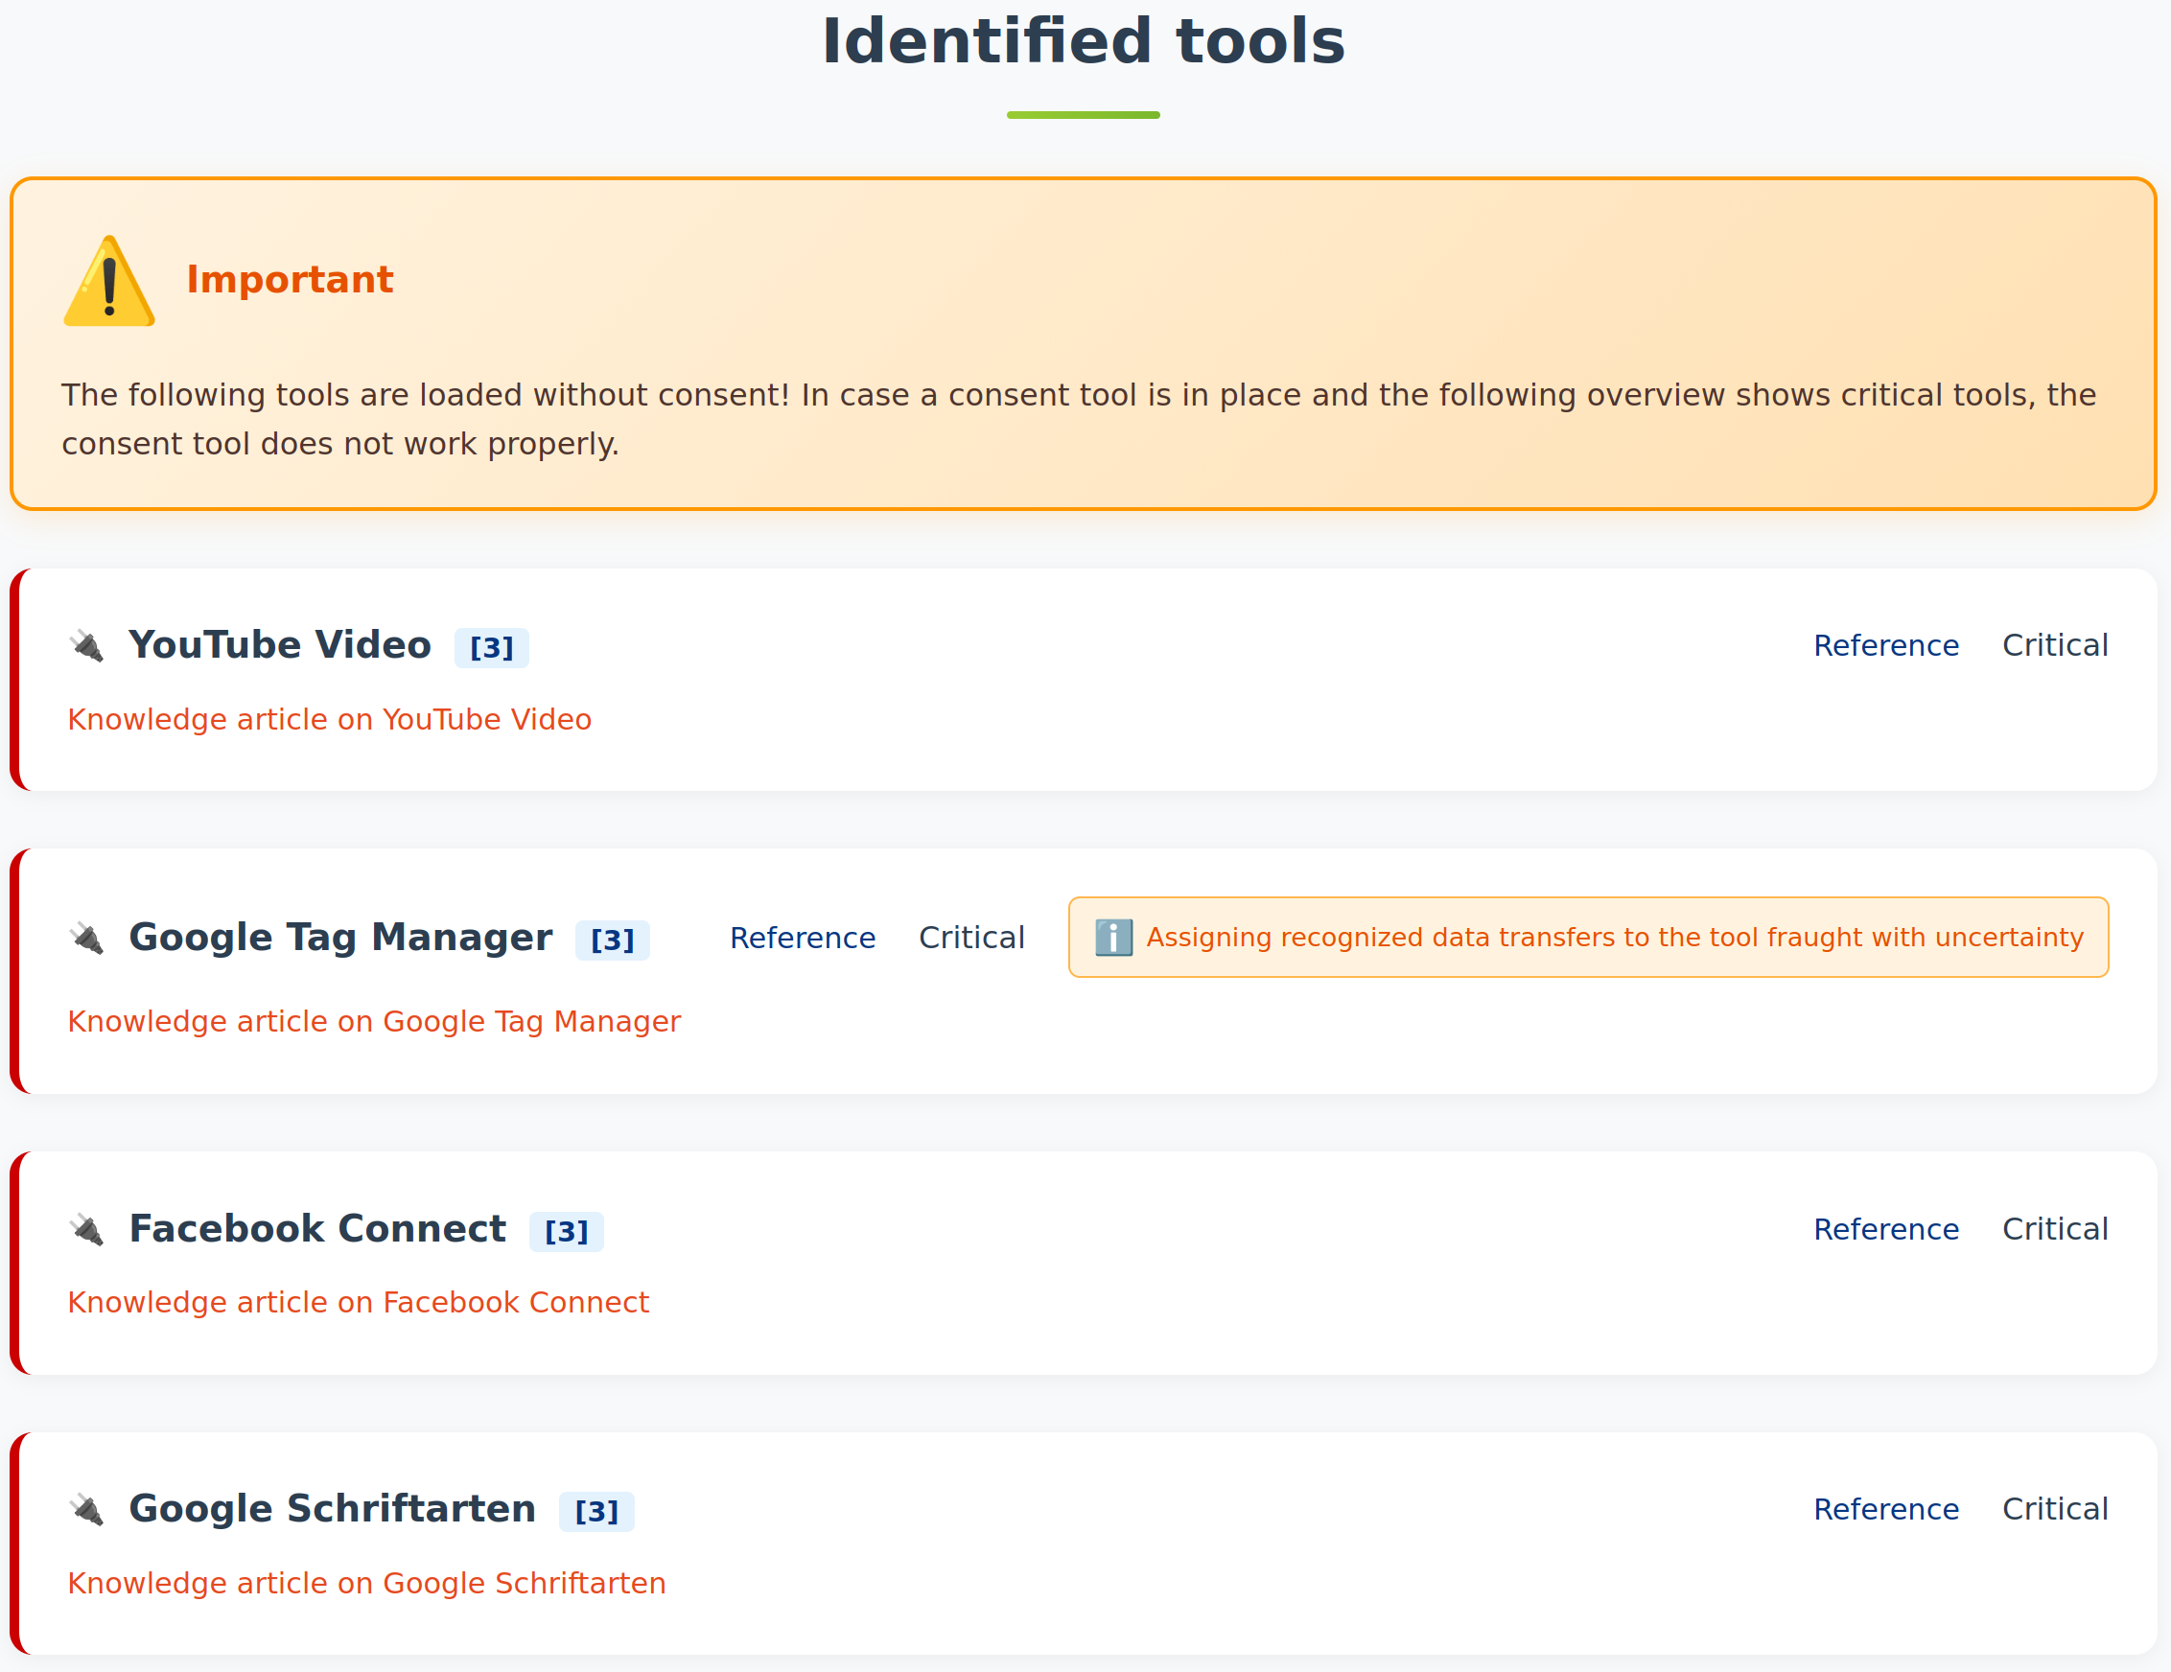Click the [3] badge beside YouTube Video
This screenshot has height=1672, width=2171.
[x=491, y=648]
